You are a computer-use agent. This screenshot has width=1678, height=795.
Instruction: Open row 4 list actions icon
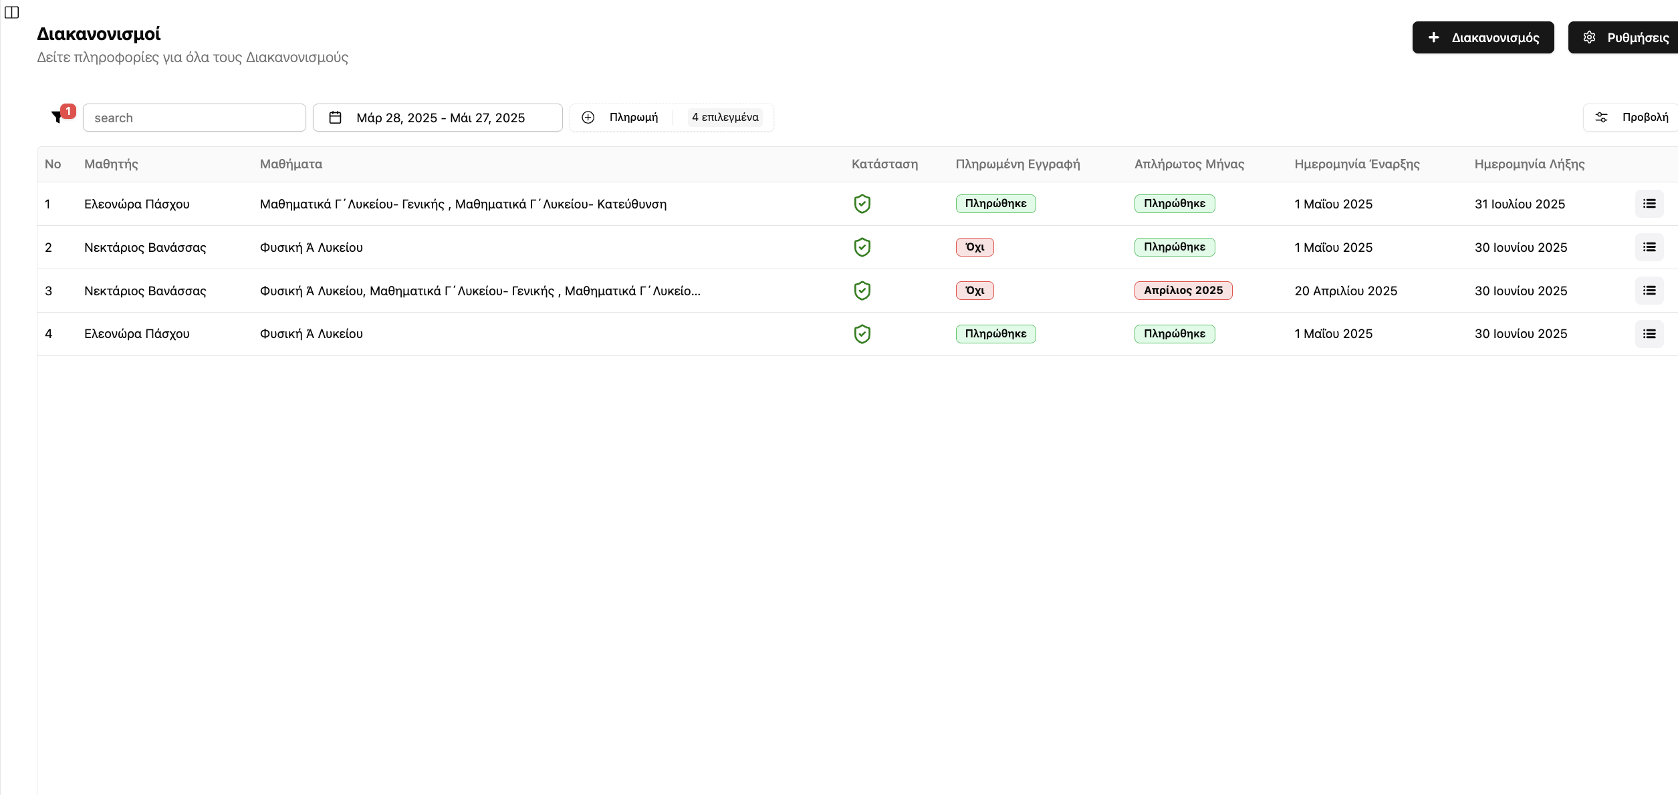(1649, 334)
